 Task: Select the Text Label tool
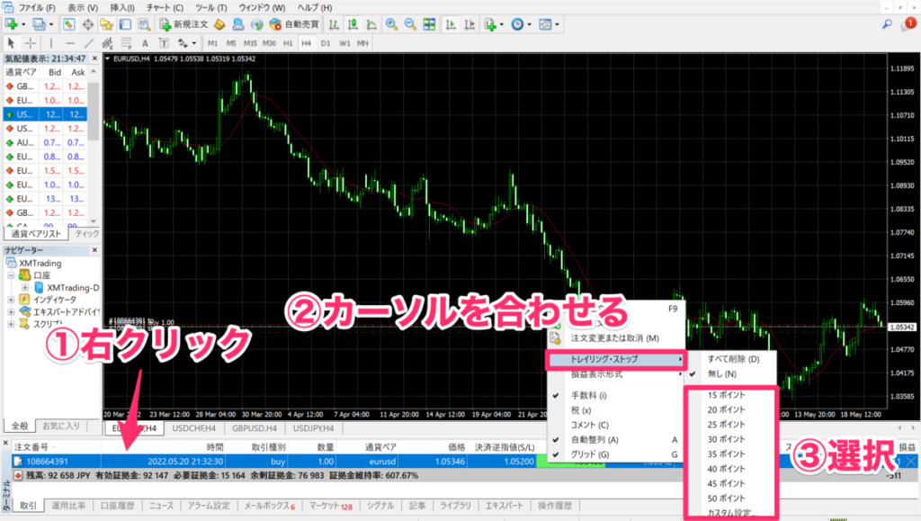(164, 43)
